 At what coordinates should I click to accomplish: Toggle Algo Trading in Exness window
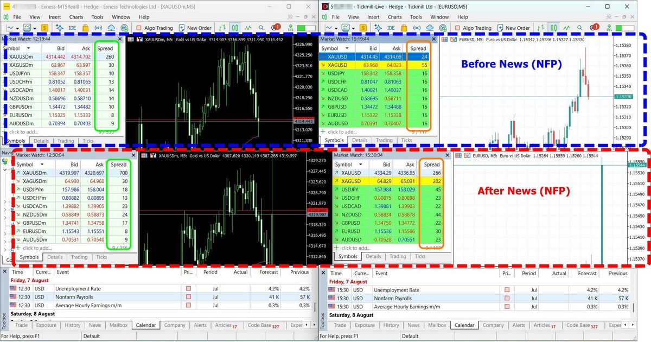pos(154,28)
